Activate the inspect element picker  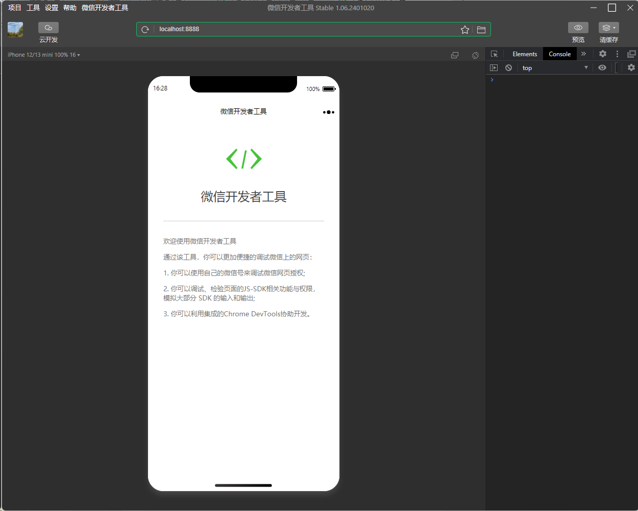point(494,54)
